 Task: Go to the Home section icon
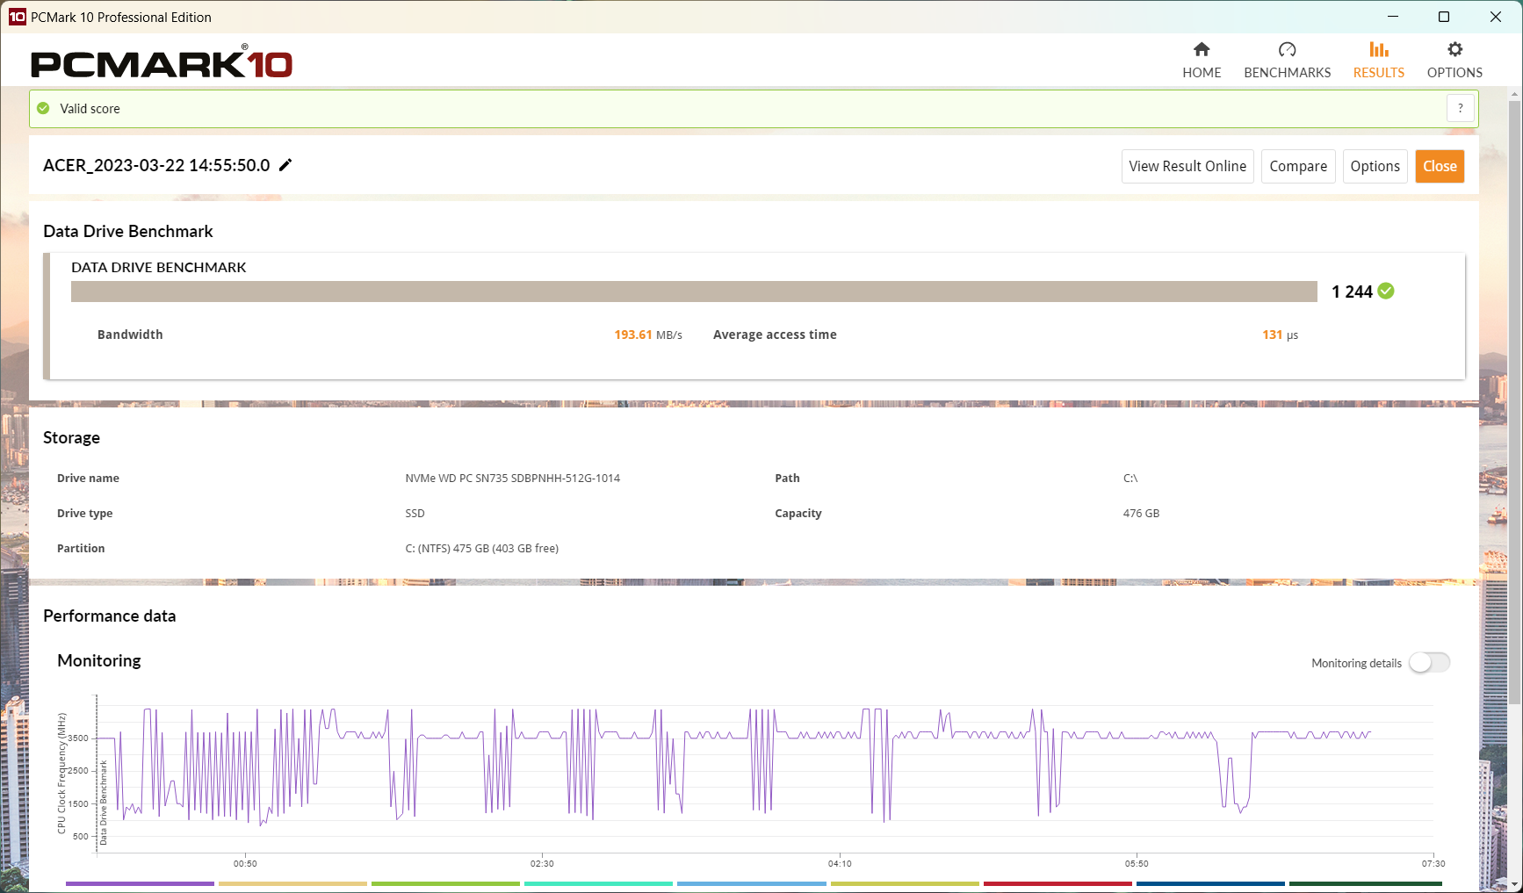pyautogui.click(x=1201, y=50)
